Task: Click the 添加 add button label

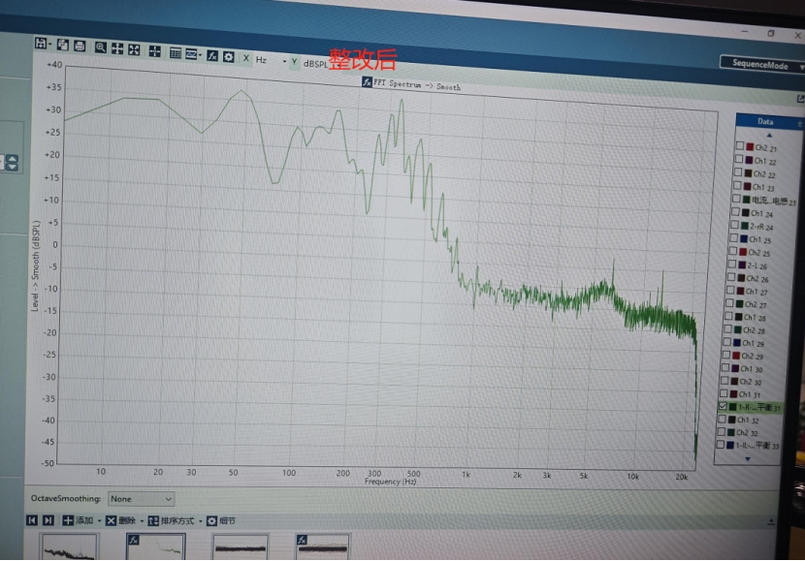Action: pyautogui.click(x=84, y=520)
